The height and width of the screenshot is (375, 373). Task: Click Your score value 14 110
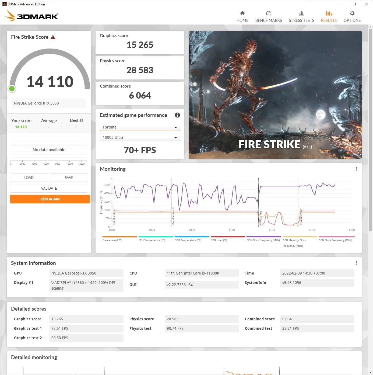coord(21,127)
